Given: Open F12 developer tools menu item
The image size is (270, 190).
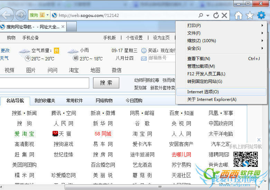Looking at the screenshot, I should click(221, 74).
